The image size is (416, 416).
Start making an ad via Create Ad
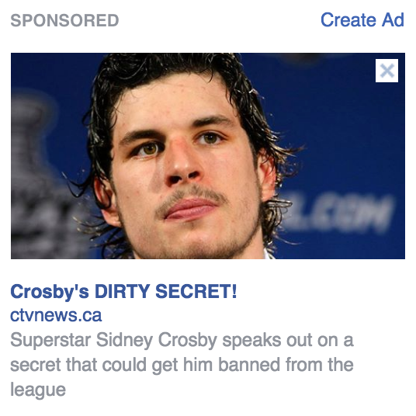tap(362, 20)
